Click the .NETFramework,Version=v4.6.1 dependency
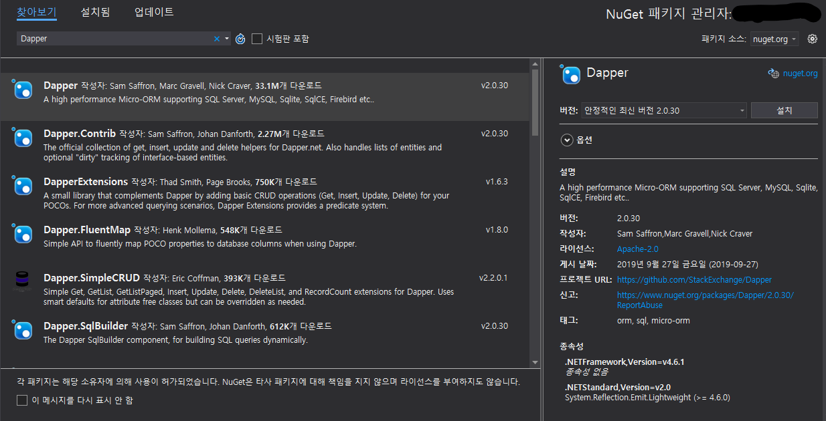Viewport: 826px width, 421px height. coord(625,362)
